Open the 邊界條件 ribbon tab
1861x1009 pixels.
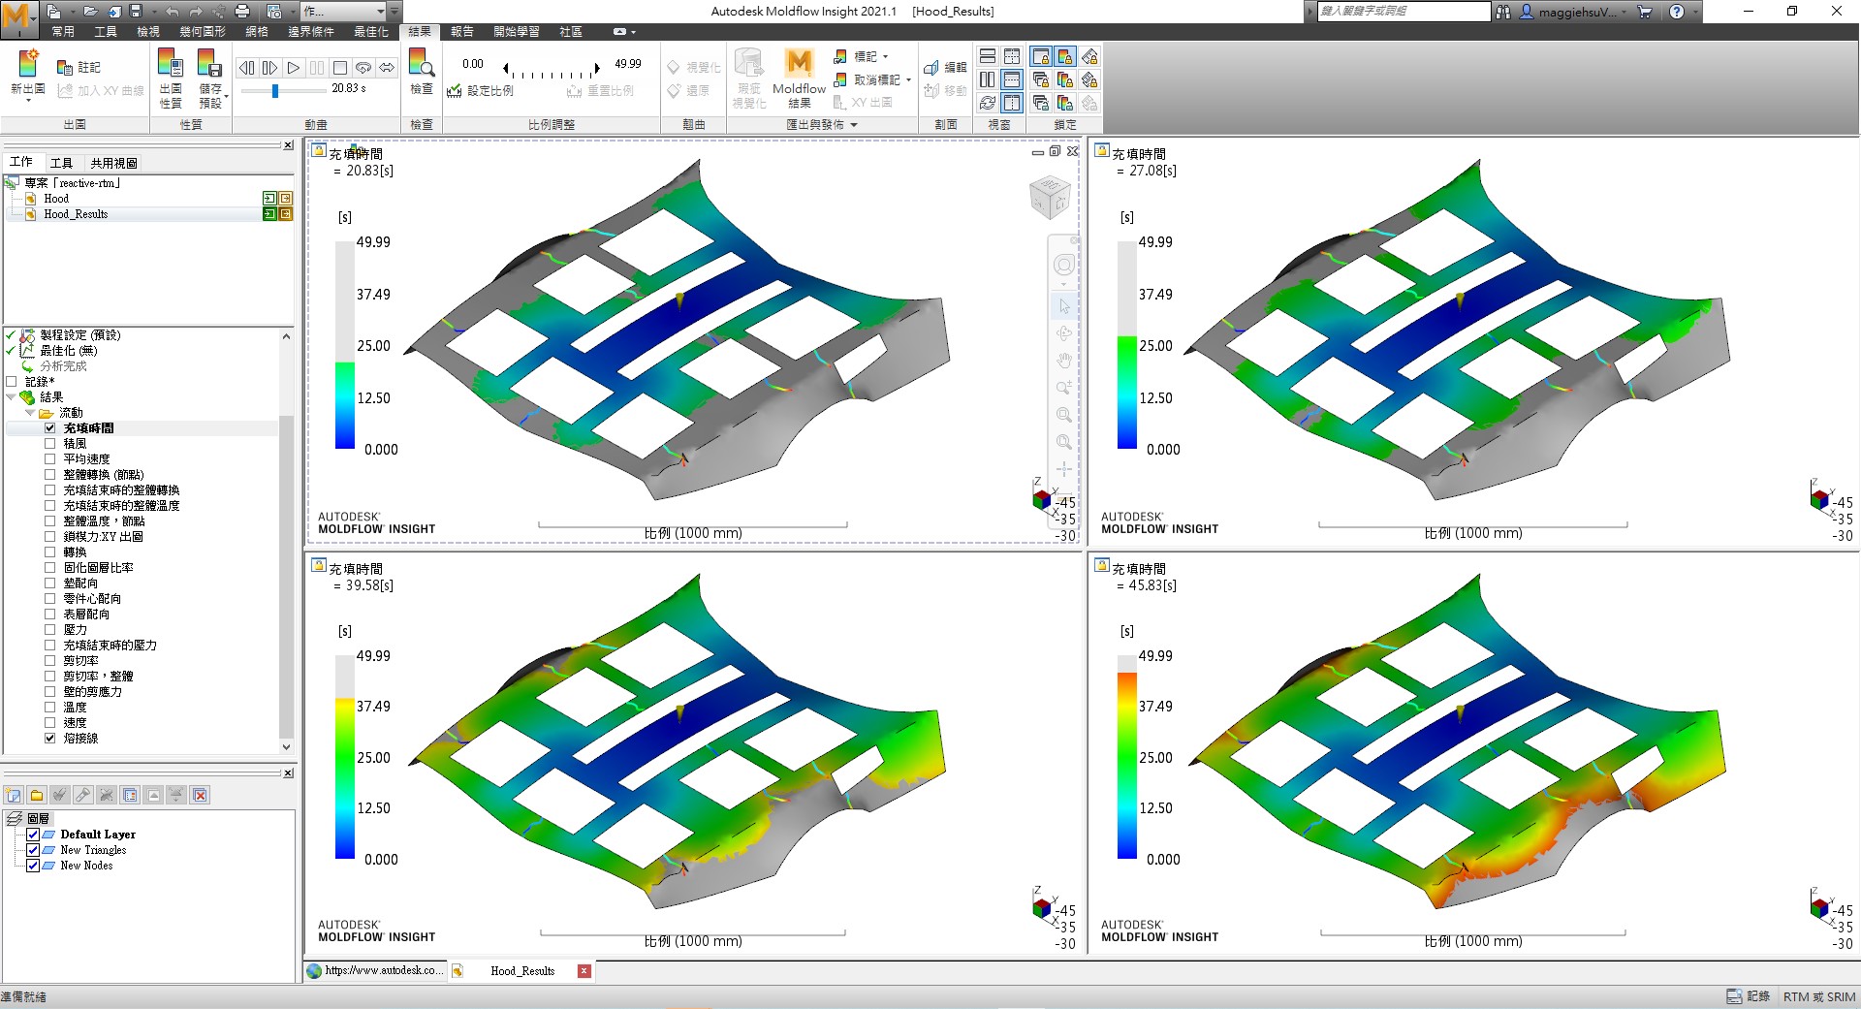(x=311, y=32)
